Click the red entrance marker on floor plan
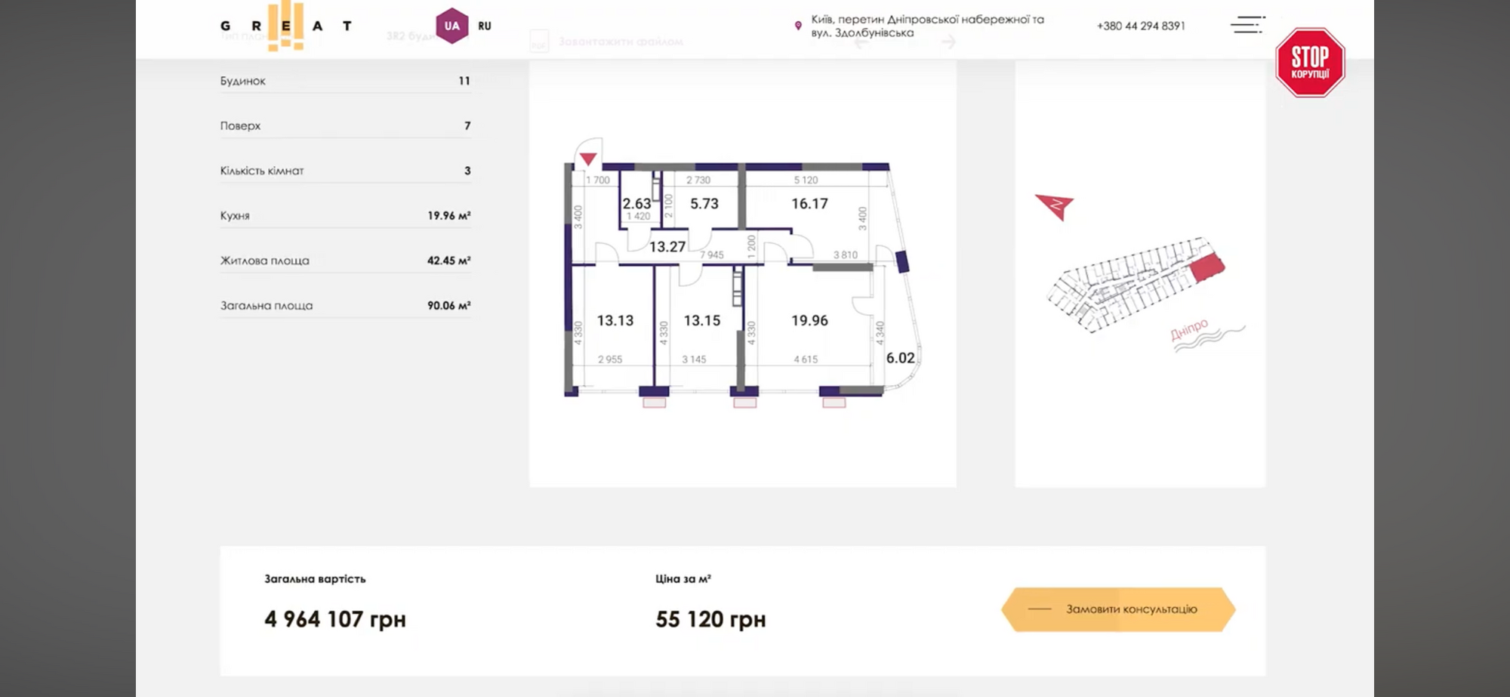This screenshot has height=697, width=1510. click(x=588, y=159)
